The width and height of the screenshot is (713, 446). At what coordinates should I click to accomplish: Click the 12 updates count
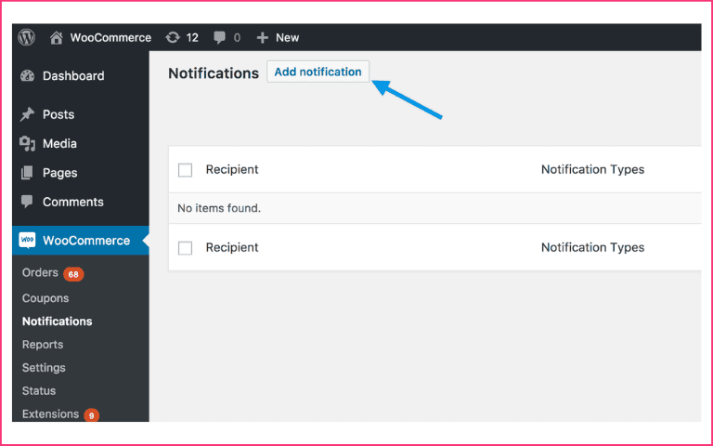(192, 38)
